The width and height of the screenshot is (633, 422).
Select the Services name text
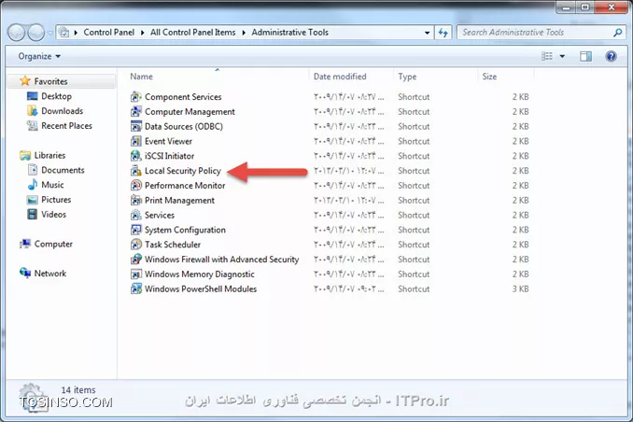pos(160,216)
